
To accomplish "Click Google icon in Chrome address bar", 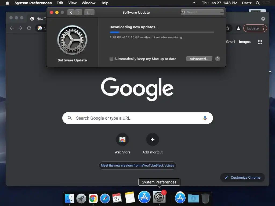I will click(x=40, y=28).
